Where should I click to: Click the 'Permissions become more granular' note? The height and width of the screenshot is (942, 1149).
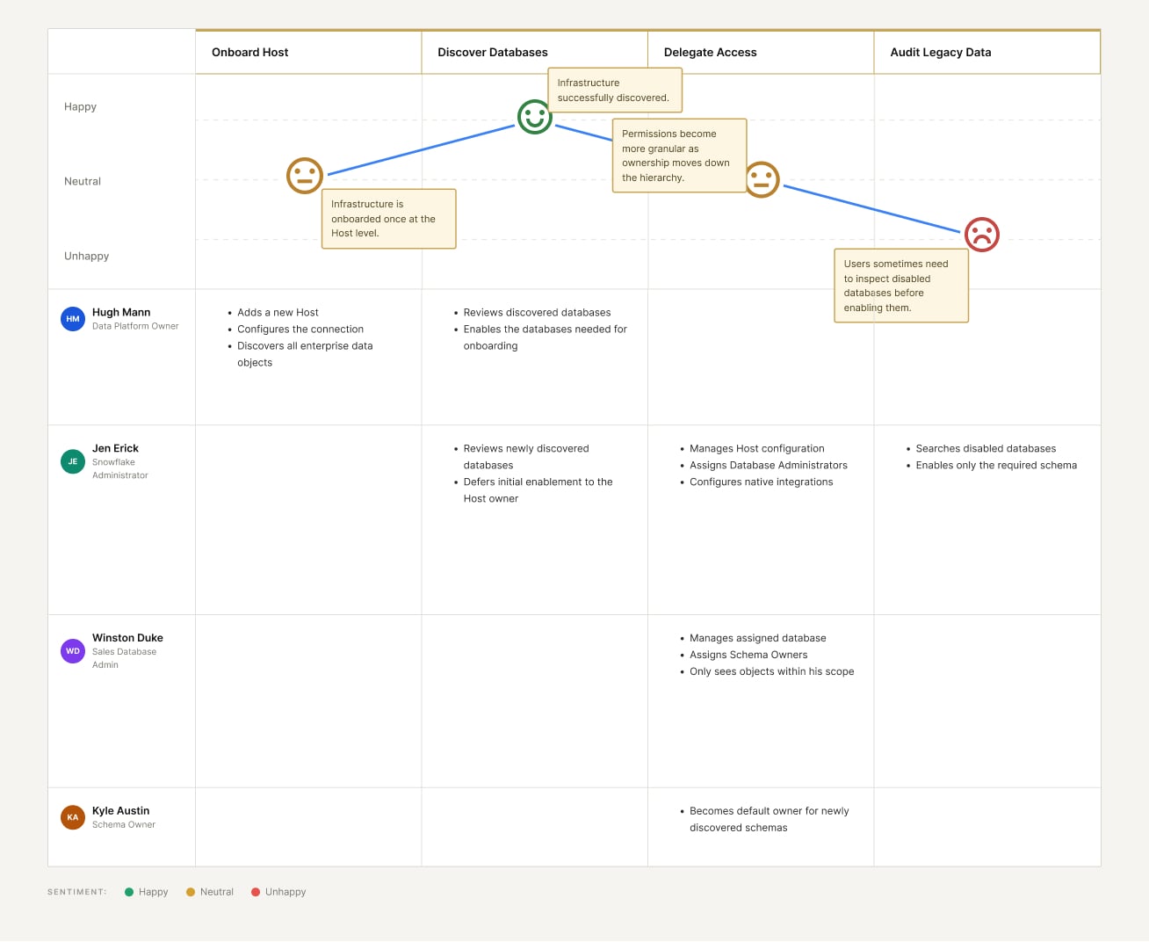click(679, 156)
